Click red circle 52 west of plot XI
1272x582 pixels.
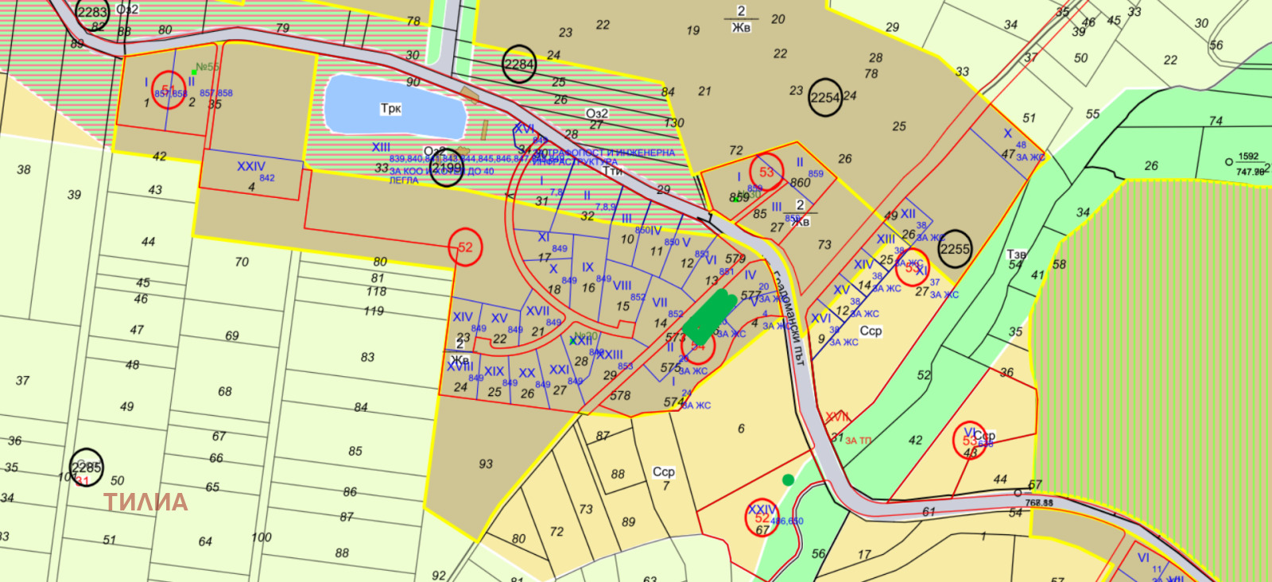coord(465,247)
